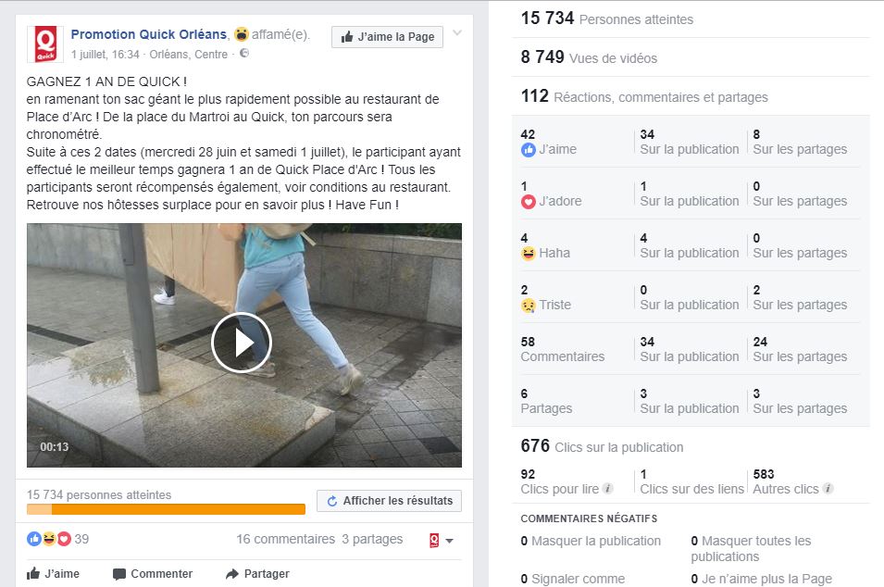This screenshot has width=884, height=587.
Task: Click Afficher les résultats button
Action: [x=389, y=501]
